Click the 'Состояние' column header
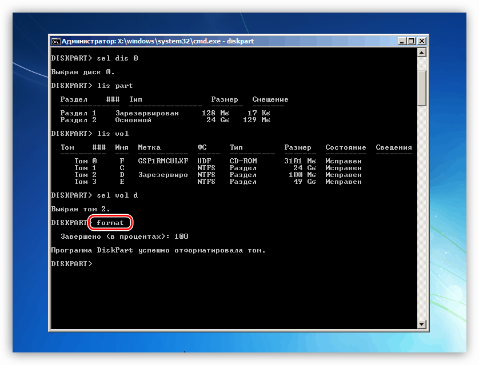The height and width of the screenshot is (365, 479). tap(345, 147)
